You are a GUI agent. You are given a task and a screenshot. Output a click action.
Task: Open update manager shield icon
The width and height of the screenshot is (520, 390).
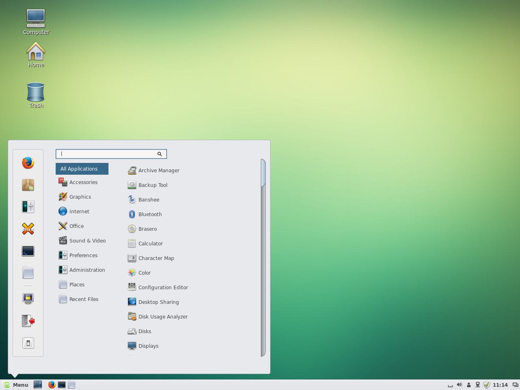tap(487, 385)
